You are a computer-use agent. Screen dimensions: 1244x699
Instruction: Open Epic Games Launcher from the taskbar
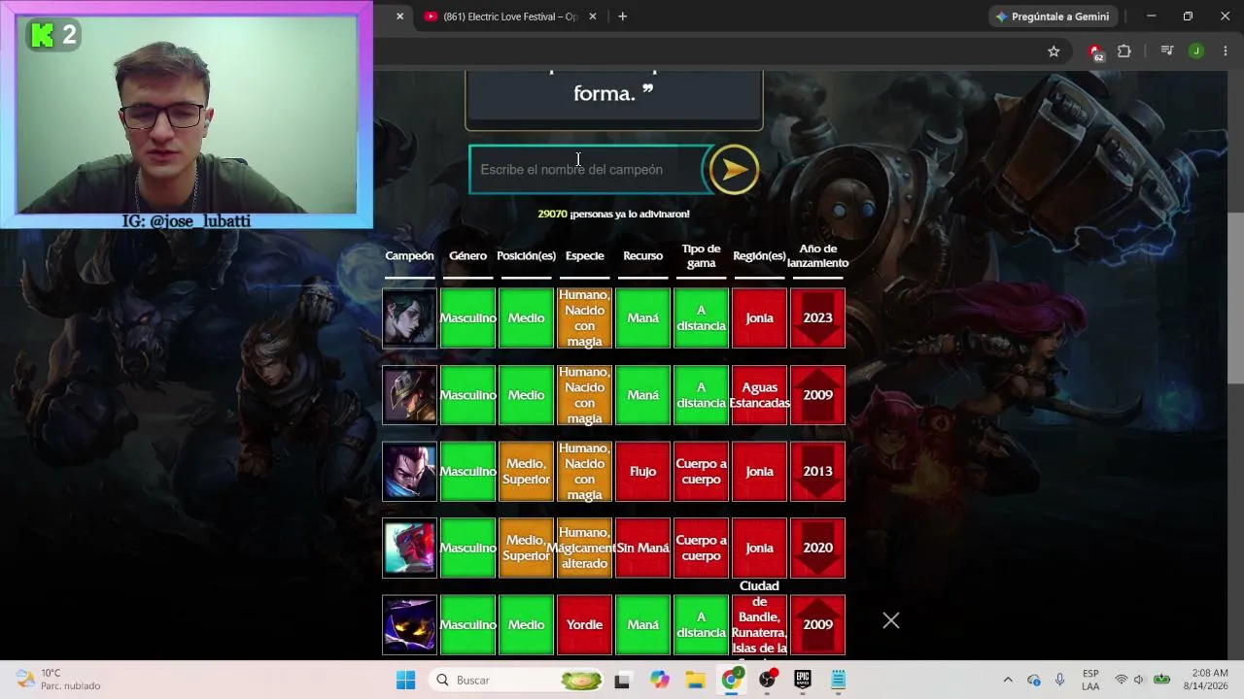803,680
